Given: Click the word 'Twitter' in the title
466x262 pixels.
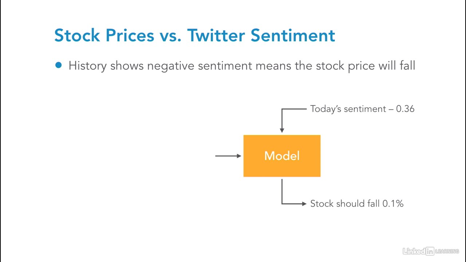Looking at the screenshot, I should [216, 35].
